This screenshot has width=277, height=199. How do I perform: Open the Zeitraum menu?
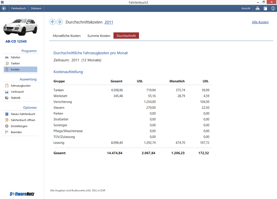click(x=36, y=8)
